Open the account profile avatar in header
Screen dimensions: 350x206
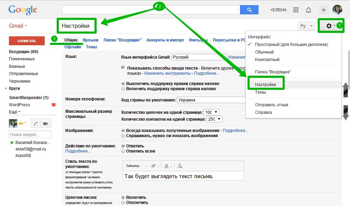pyautogui.click(x=337, y=10)
